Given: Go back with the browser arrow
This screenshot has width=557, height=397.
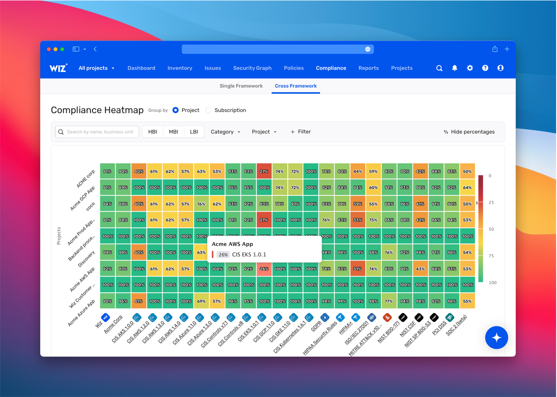Looking at the screenshot, I should tap(95, 49).
